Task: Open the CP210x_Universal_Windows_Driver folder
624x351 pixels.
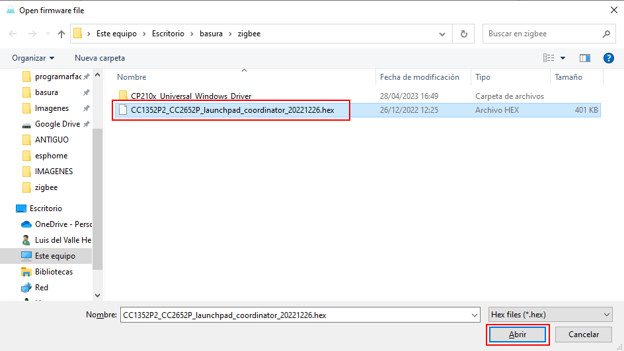Action: click(190, 96)
